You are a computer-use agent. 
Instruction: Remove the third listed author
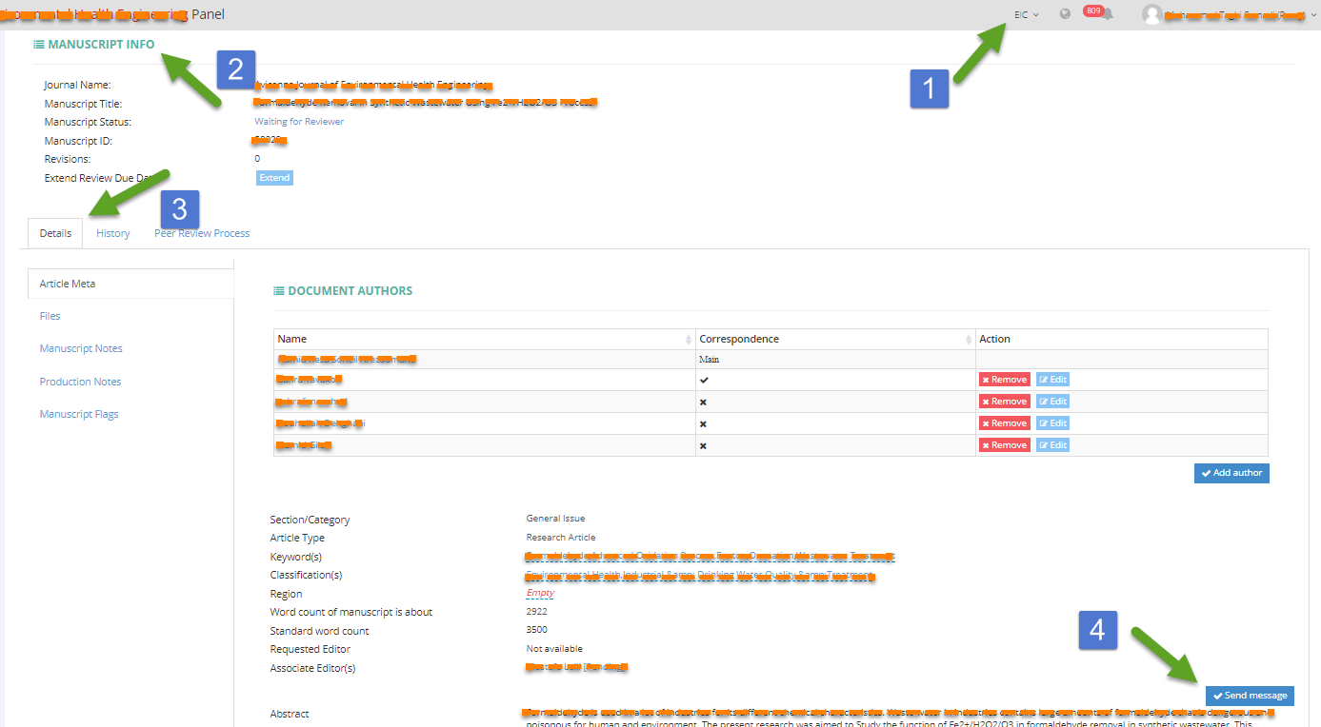coord(1004,402)
